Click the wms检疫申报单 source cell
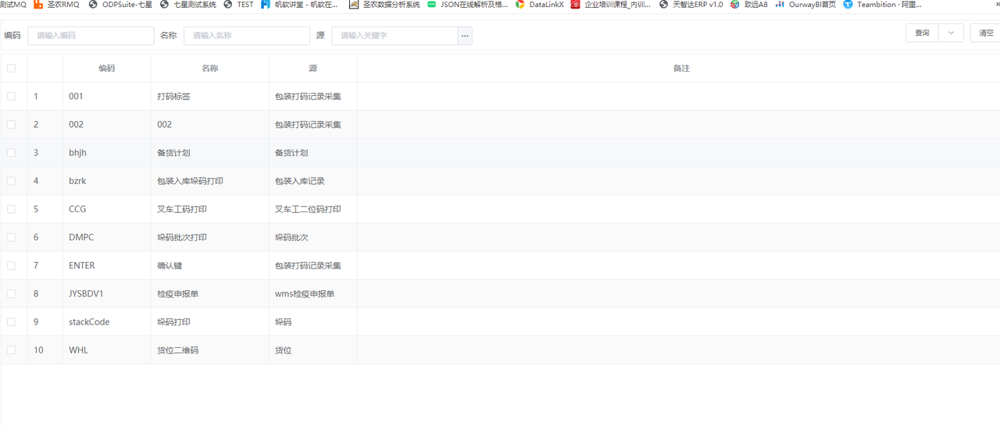1000x426 pixels. [x=313, y=294]
